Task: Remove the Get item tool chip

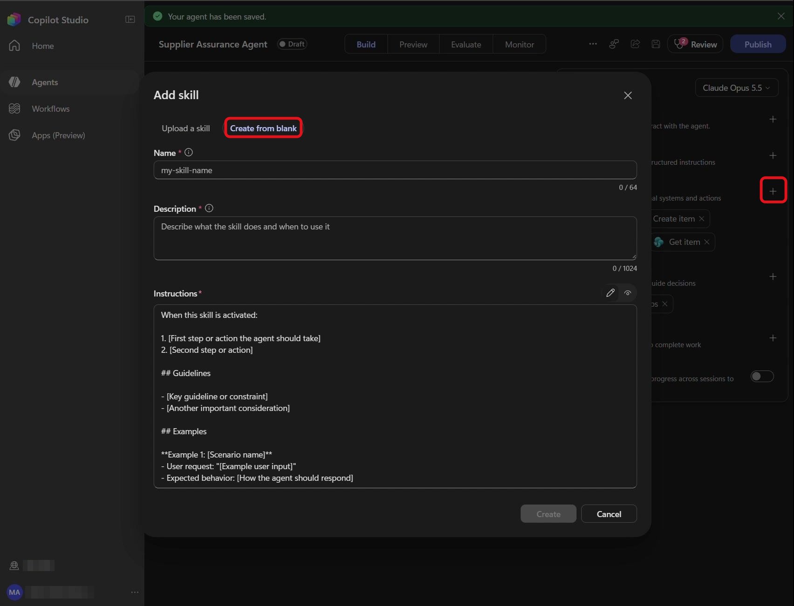Action: (707, 242)
